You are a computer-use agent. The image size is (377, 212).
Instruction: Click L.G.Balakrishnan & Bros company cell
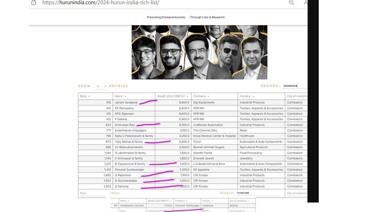[x=214, y=164]
